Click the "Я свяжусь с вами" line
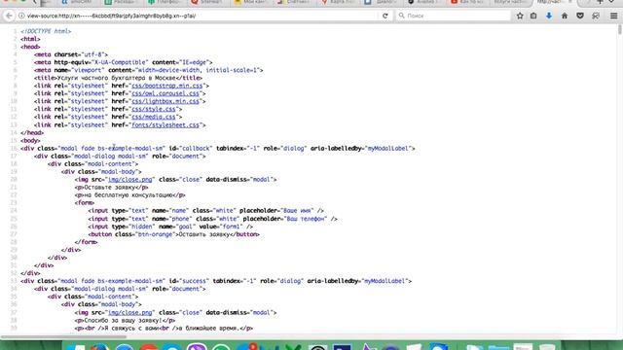This screenshot has width=623, height=350. pyautogui.click(x=164, y=329)
